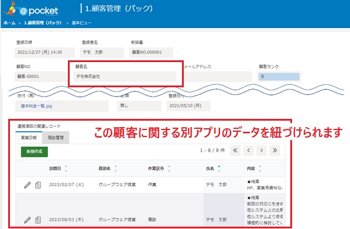Image resolution: width=350 pixels, height=229 pixels.
Task: Click the 顧客NO field 顧客-00001
Action: tap(41, 77)
